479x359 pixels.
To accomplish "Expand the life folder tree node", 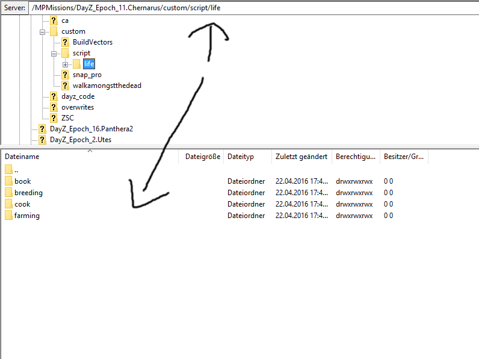I will (x=65, y=64).
